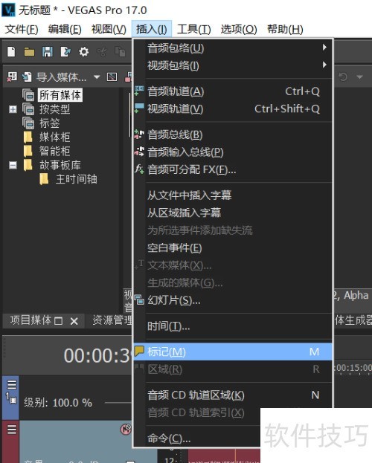Open the 编辑 menu

pyautogui.click(x=65, y=29)
